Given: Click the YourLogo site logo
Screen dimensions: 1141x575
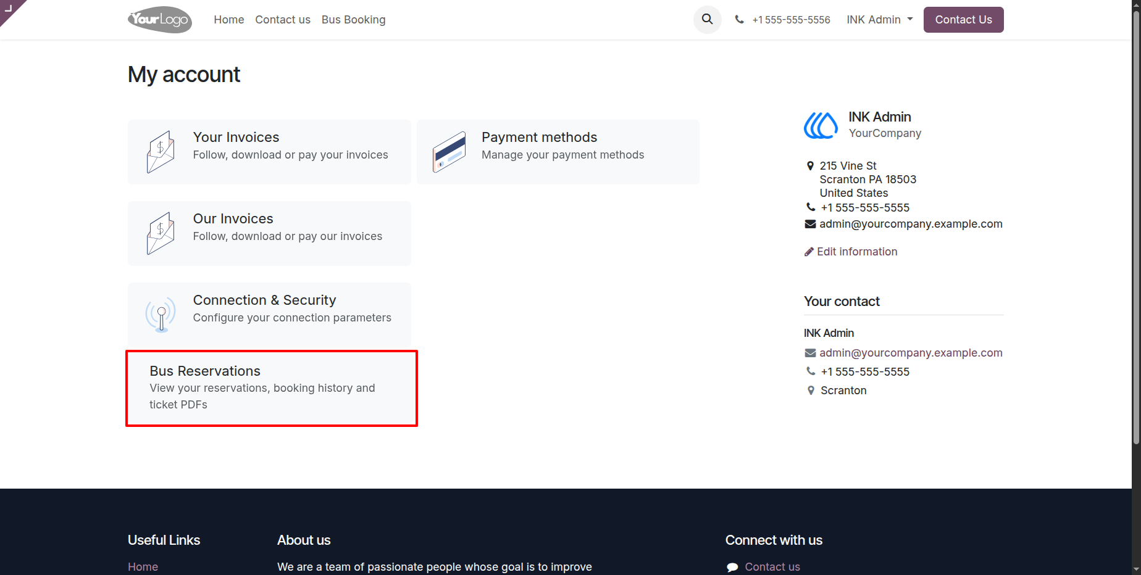Looking at the screenshot, I should coord(160,20).
